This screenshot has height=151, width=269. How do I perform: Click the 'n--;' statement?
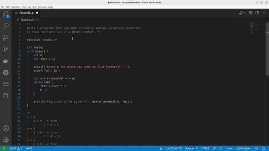coord(43,90)
